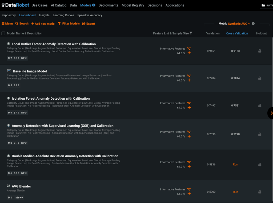Click the Model Name & Description header
Viewport: 273px width, 203px height.
tap(25, 33)
